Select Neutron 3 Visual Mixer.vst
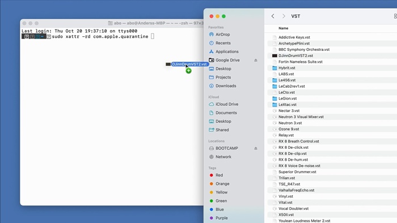This screenshot has width=397, height=223. click(301, 117)
